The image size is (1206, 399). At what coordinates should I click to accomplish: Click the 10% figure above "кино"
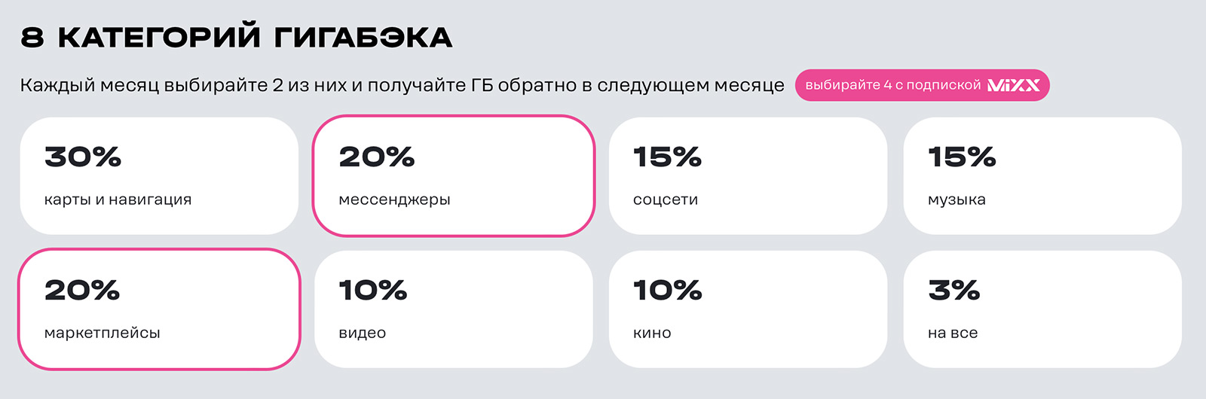point(668,290)
